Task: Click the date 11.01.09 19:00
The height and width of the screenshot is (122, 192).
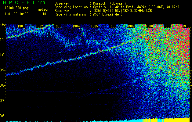Action: click(16, 14)
